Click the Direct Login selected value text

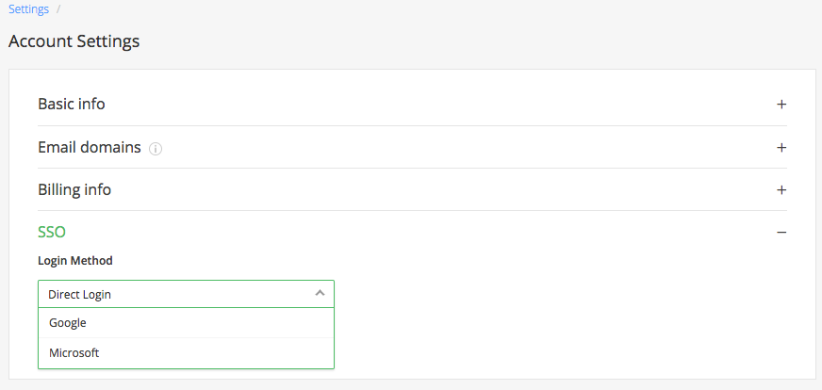tap(80, 295)
